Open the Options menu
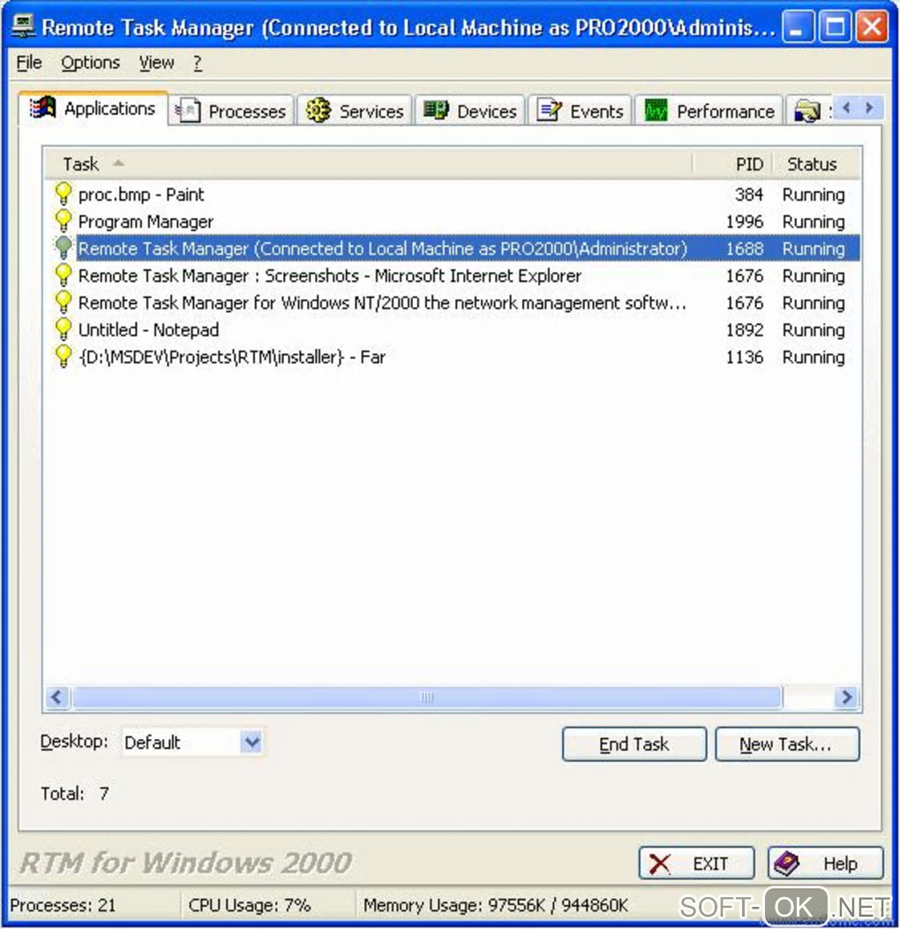 pyautogui.click(x=91, y=62)
